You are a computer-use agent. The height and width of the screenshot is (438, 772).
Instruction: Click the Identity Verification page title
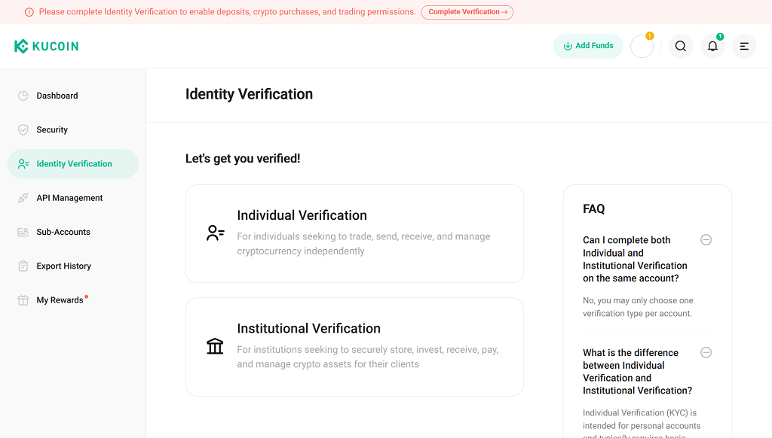coord(249,94)
